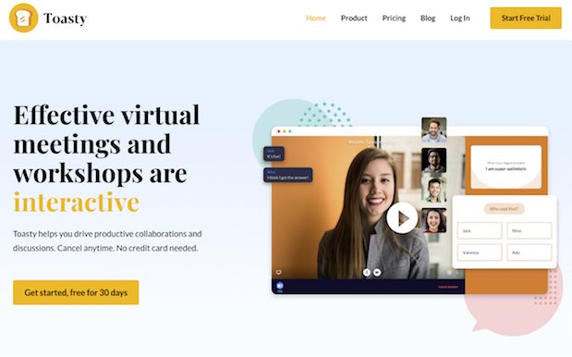The image size is (572, 357).
Task: Choose the Nina answer option
Action: coord(529,230)
